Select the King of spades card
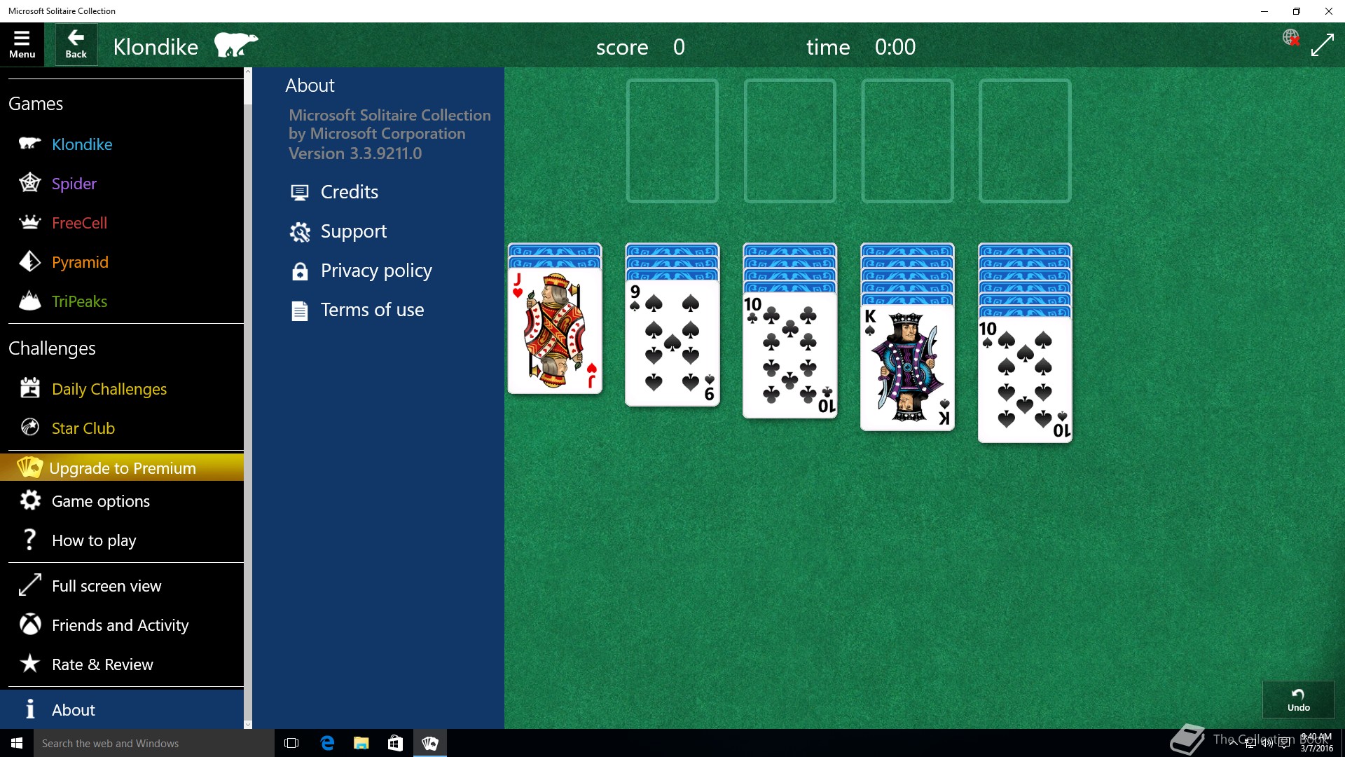Screen dimensions: 1345x757 pos(908,368)
